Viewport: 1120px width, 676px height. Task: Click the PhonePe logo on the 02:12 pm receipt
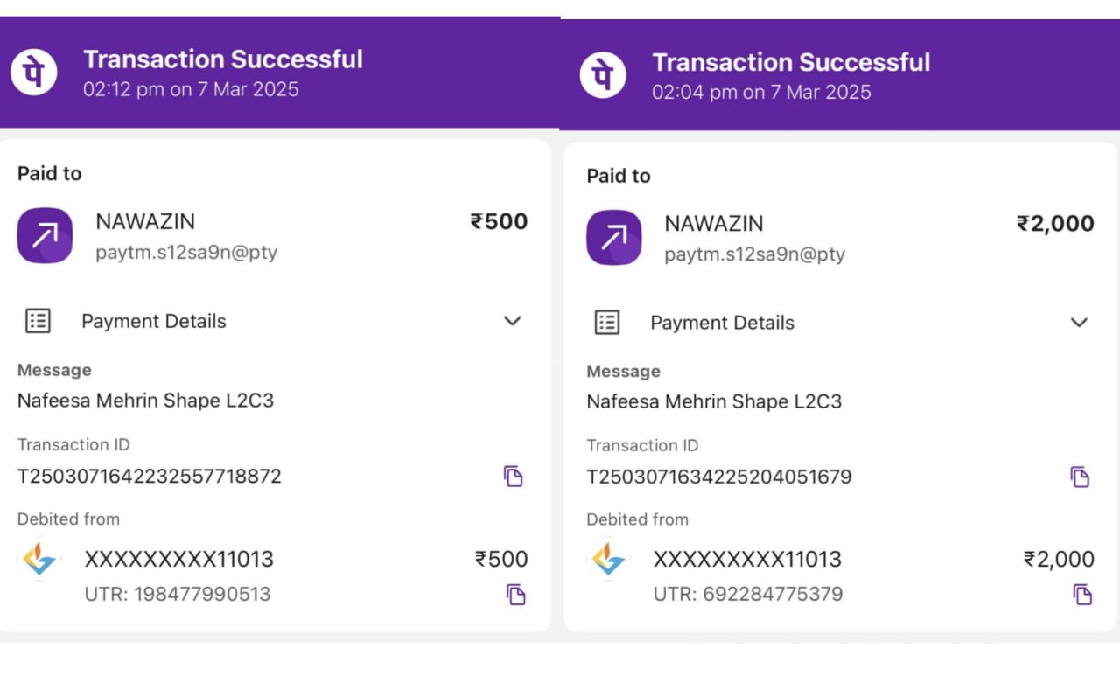(x=34, y=72)
